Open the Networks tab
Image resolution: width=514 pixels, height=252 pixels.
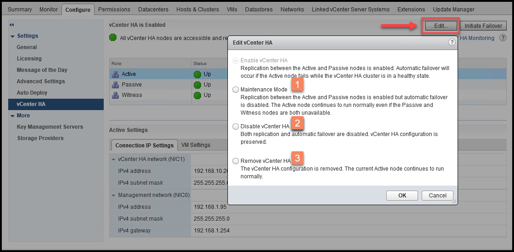tap(292, 9)
